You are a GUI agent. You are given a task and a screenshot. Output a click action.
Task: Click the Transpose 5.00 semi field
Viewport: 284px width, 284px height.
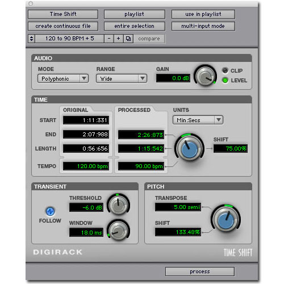178,207
